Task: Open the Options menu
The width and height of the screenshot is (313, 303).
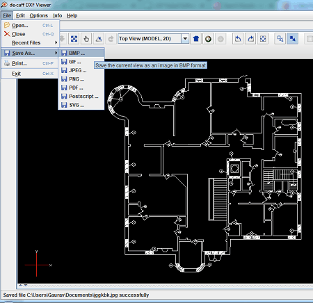Action: coord(38,16)
